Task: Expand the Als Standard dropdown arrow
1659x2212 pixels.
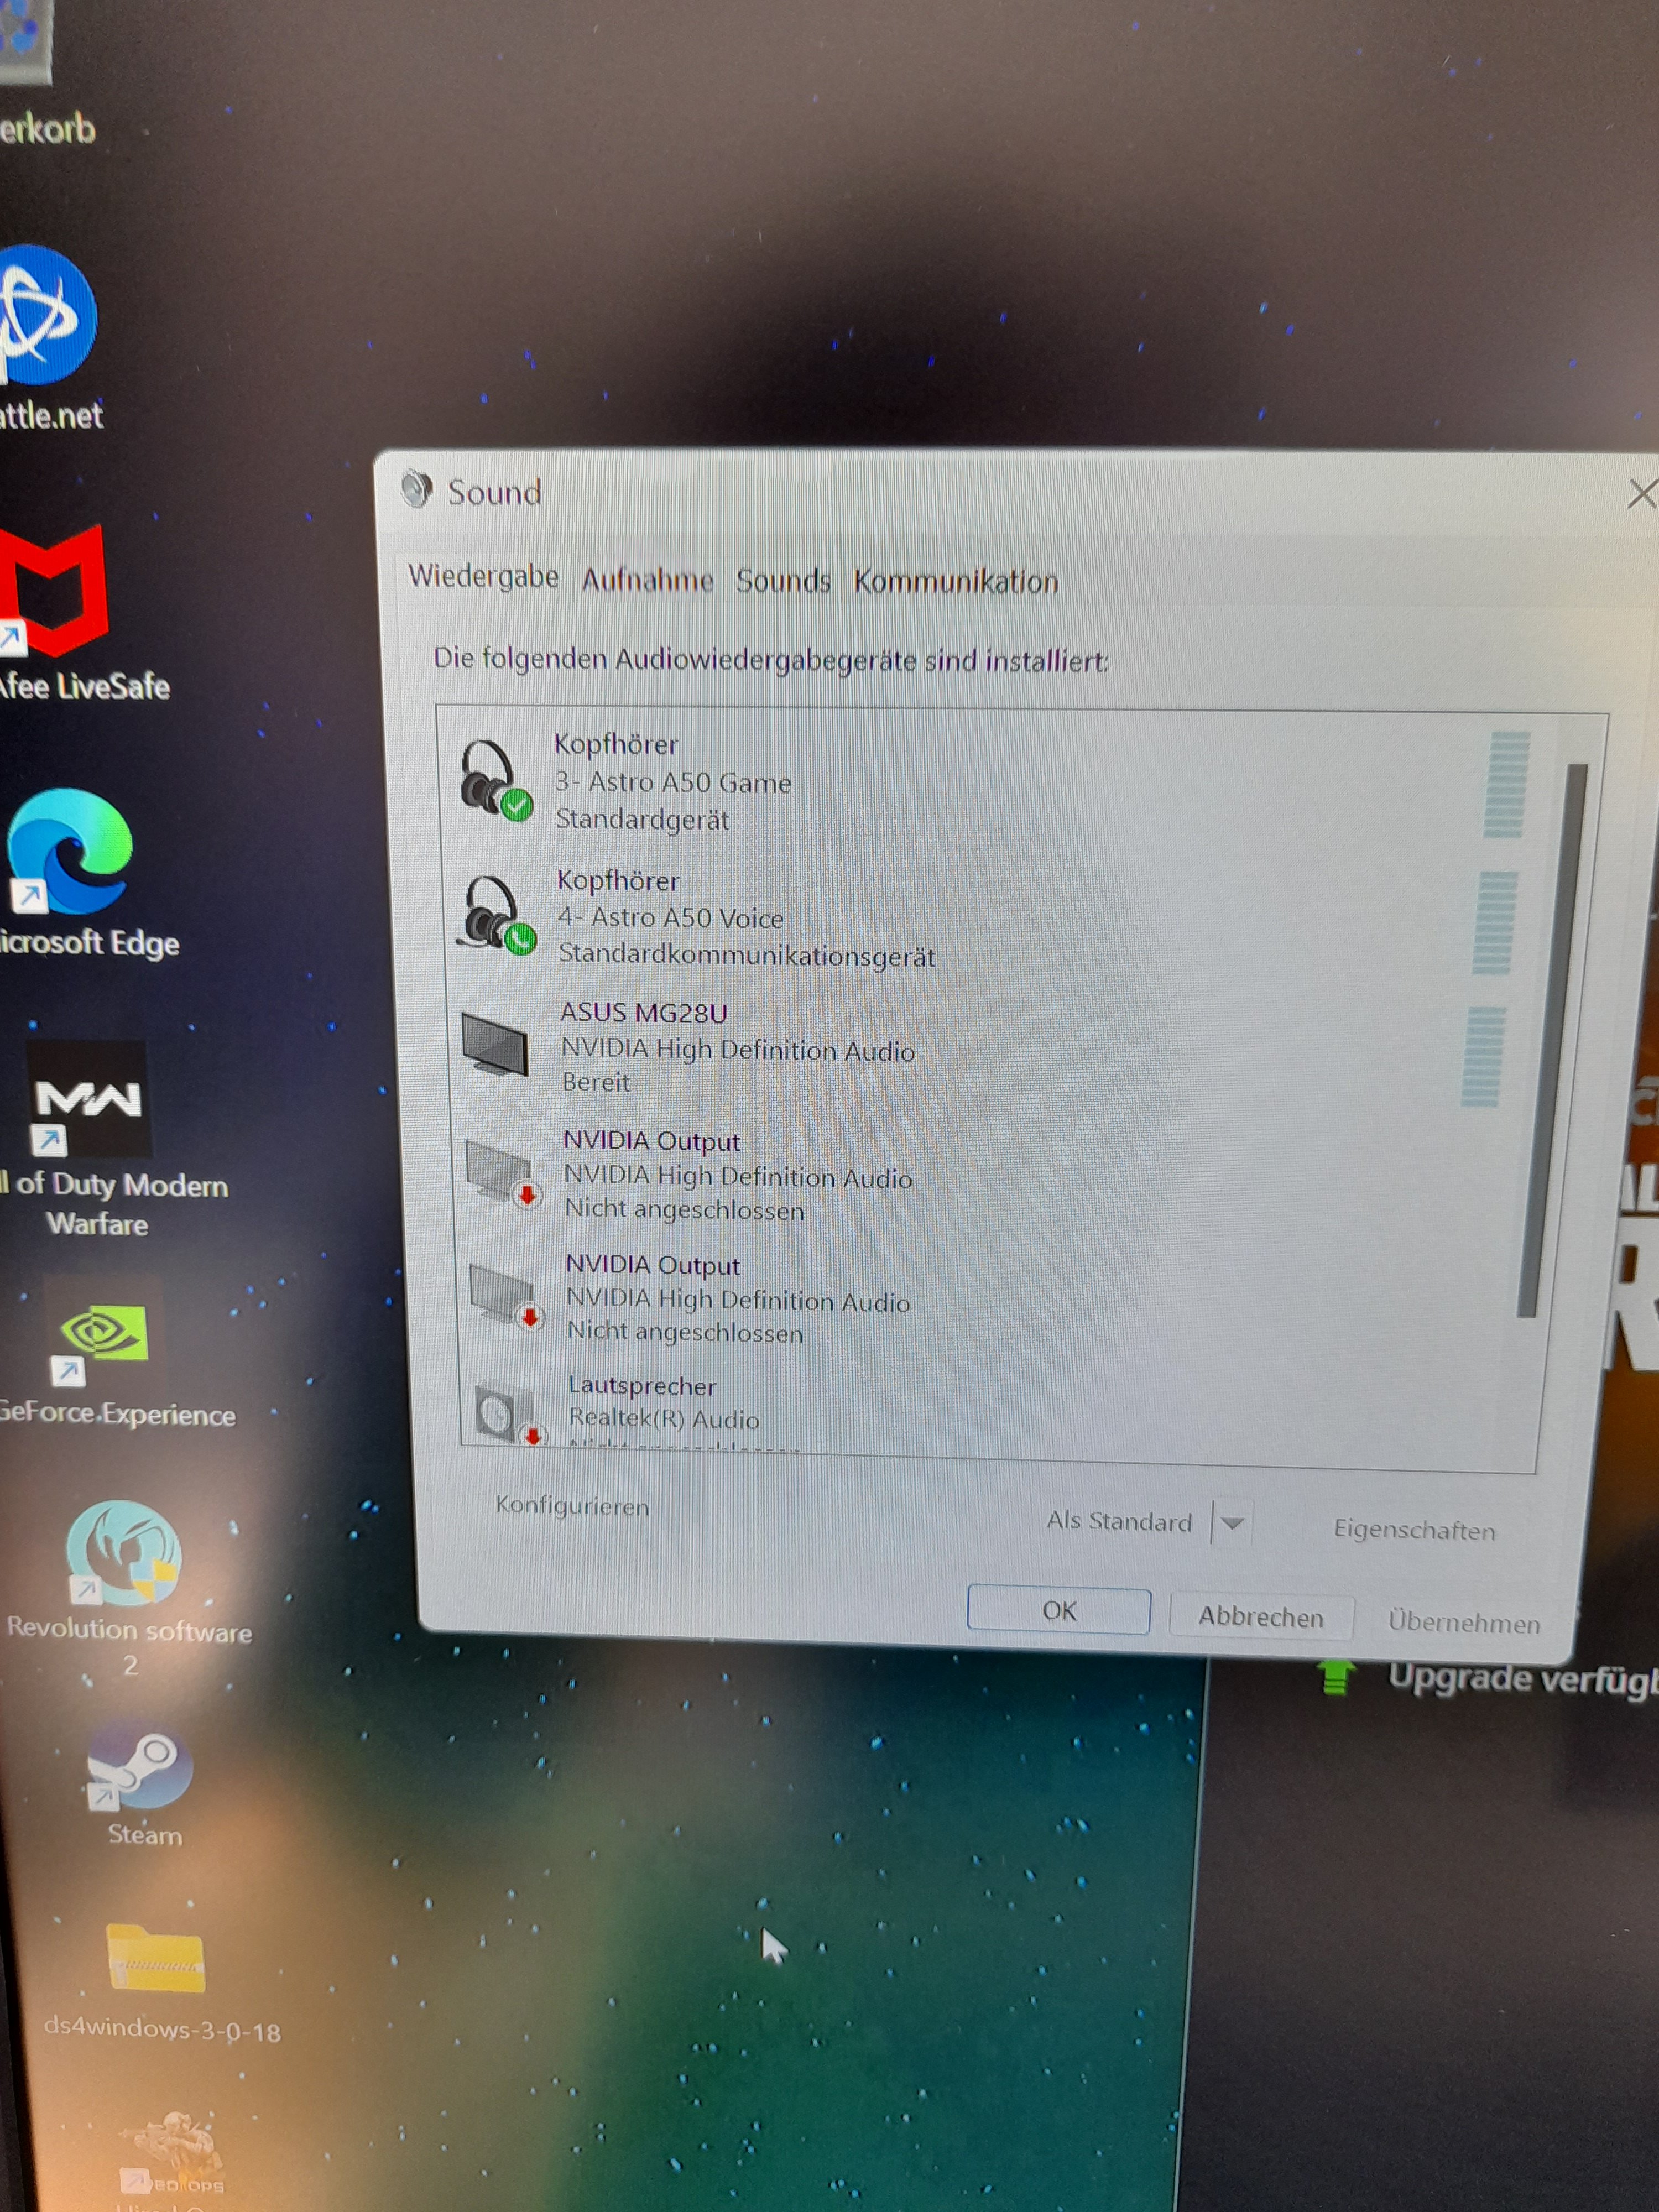Action: pyautogui.click(x=1232, y=1524)
